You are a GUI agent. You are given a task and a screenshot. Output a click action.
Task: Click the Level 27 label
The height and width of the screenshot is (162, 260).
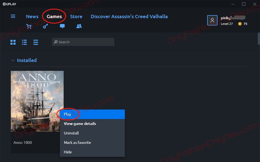click(227, 24)
